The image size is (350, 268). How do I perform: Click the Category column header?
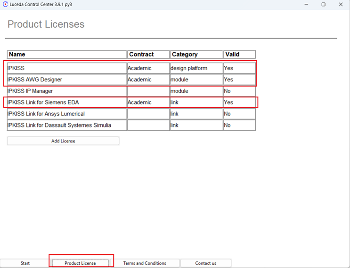point(196,55)
